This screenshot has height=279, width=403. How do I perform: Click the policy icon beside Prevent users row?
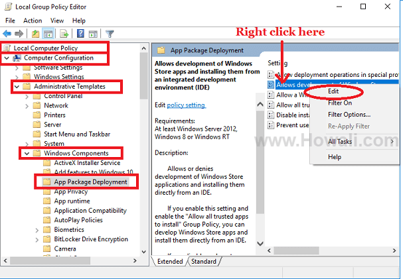(x=271, y=125)
